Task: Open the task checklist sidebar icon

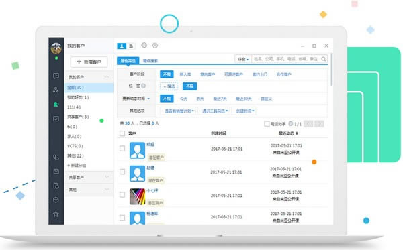Action: pyautogui.click(x=56, y=119)
